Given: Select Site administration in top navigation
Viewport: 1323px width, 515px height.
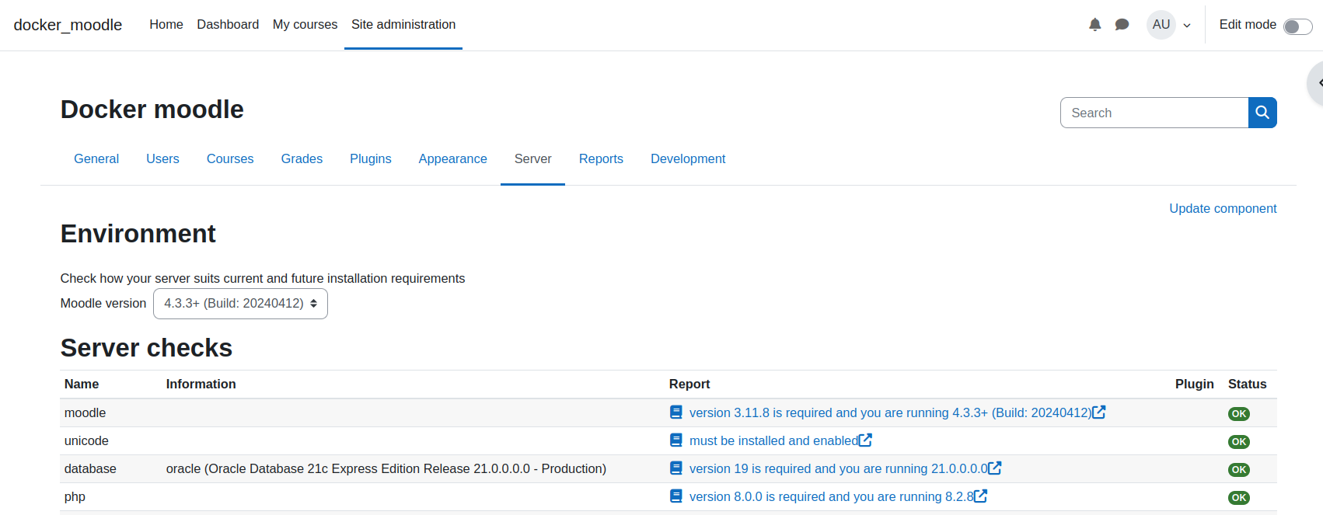Looking at the screenshot, I should pos(403,25).
